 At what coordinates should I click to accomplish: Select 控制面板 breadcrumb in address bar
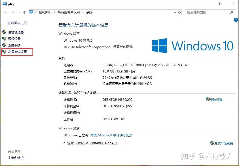[45, 12]
